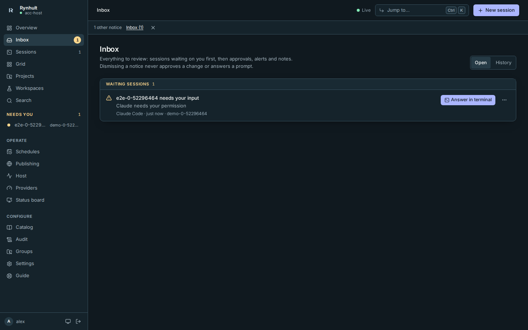Focus the Jump to search field
This screenshot has width=528, height=330.
point(422,10)
